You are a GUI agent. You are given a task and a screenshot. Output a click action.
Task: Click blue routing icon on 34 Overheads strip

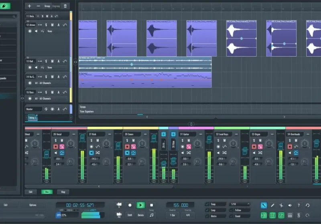point(296,153)
